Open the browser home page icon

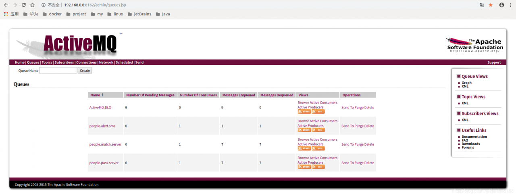(32, 5)
